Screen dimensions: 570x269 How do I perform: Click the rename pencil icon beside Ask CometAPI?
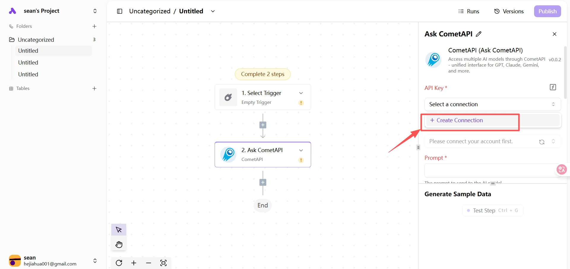click(479, 34)
